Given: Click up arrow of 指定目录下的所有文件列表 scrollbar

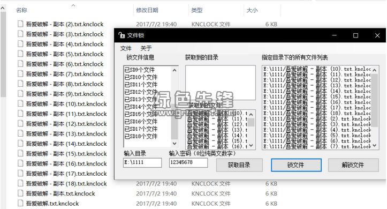Looking at the screenshot, I should pos(374,70).
